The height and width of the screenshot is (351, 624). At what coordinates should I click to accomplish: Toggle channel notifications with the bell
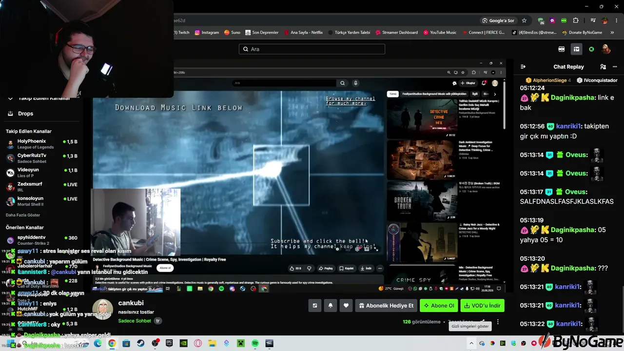click(x=331, y=306)
